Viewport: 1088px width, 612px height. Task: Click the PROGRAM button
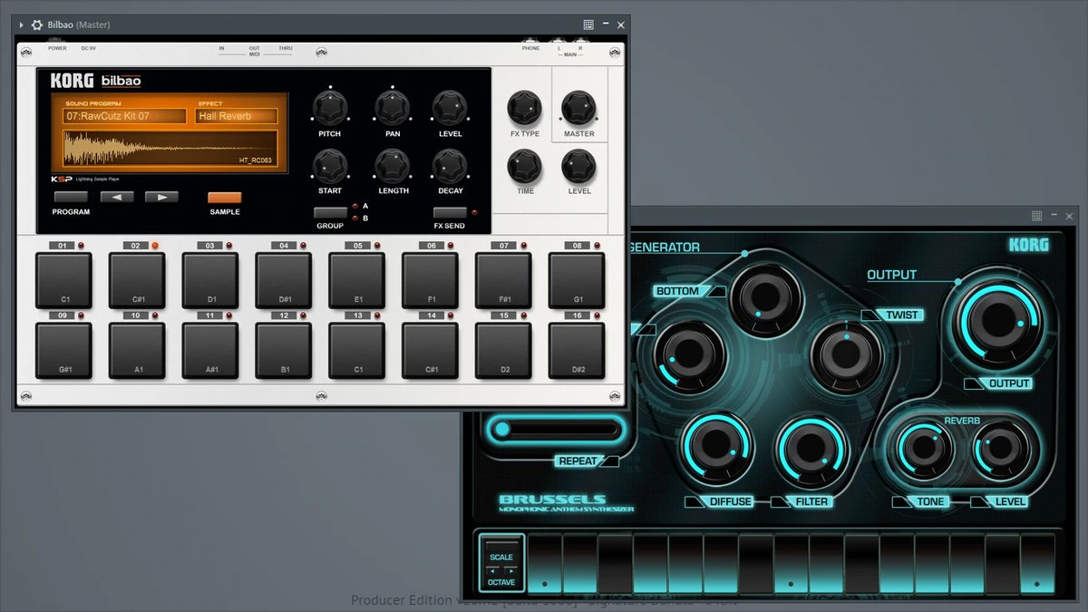tap(71, 197)
